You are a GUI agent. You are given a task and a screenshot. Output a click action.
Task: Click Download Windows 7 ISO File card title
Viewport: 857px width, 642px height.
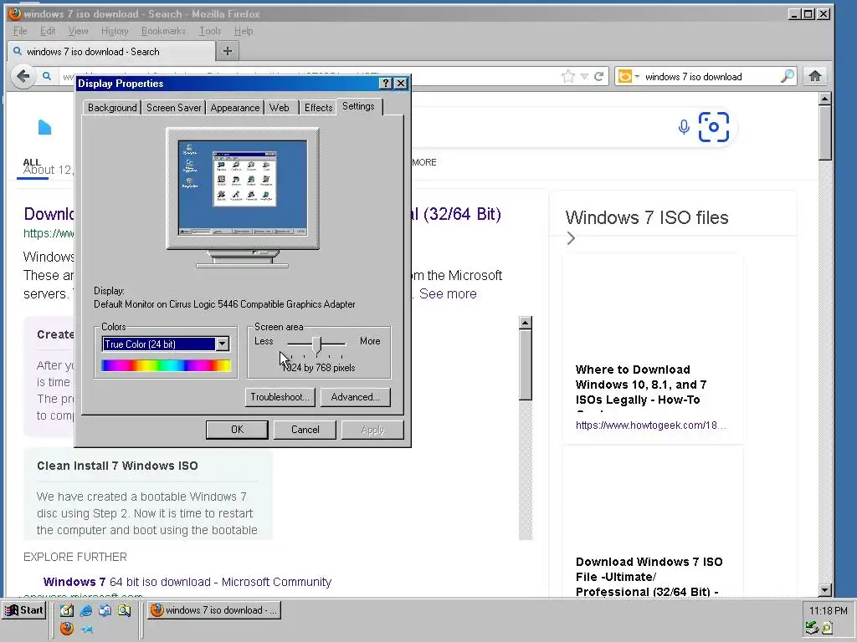649,577
